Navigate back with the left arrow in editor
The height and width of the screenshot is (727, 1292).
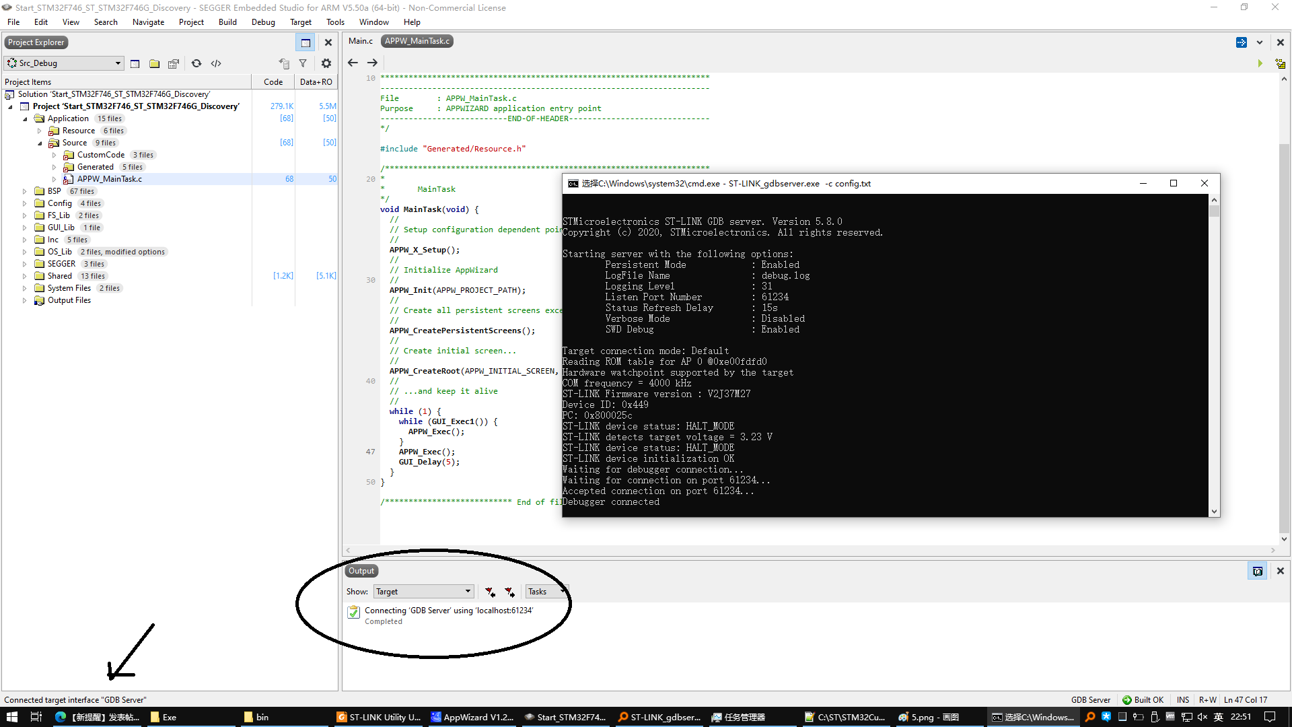pyautogui.click(x=353, y=63)
